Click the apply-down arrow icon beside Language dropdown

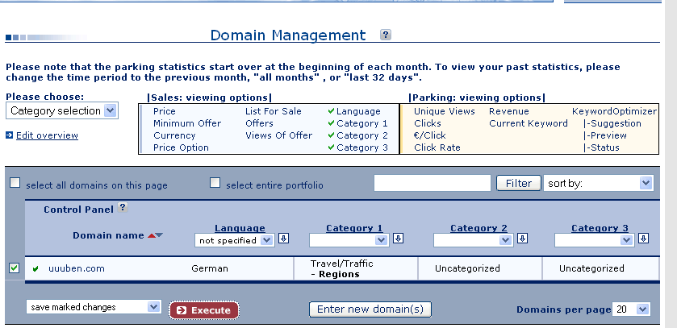[283, 239]
